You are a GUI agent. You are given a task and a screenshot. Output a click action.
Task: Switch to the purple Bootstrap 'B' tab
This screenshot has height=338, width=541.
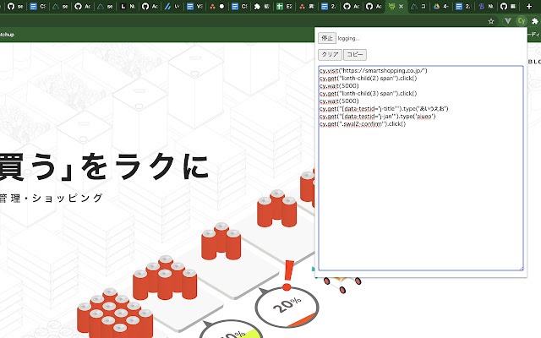(x=485, y=6)
